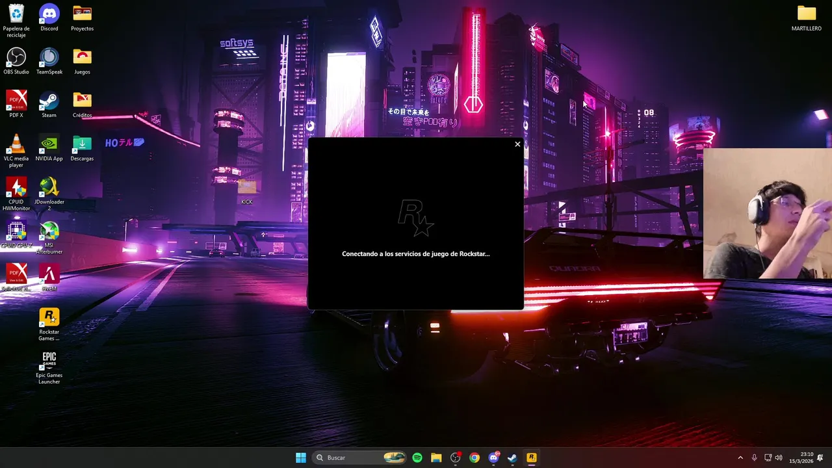832x468 pixels.
Task: Open the OBS Studio taskbar icon
Action: 455,458
